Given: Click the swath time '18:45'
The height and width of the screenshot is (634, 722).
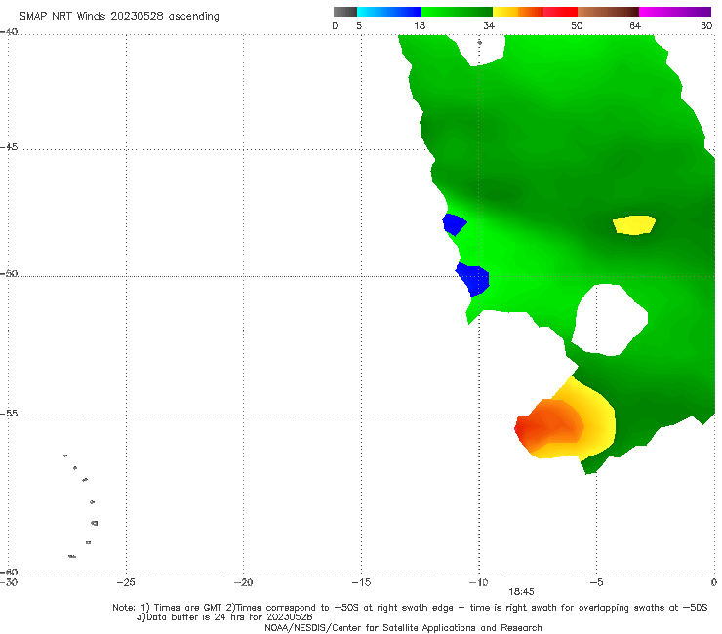Looking at the screenshot, I should [521, 592].
